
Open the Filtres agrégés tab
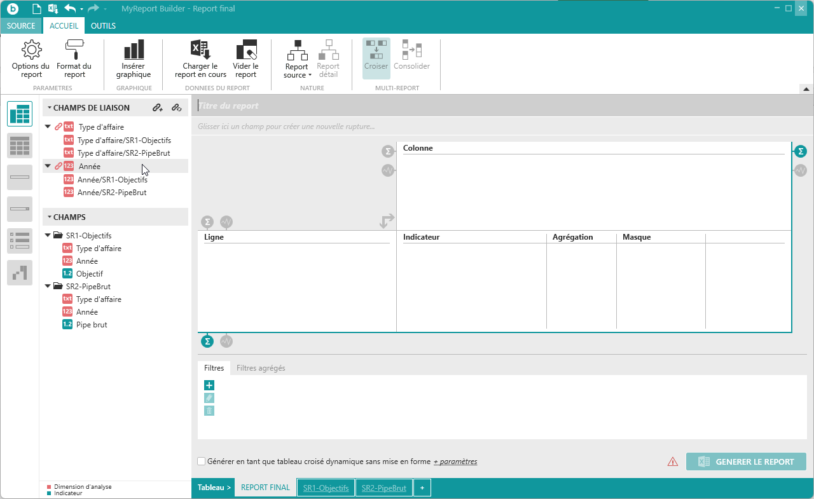click(x=261, y=367)
